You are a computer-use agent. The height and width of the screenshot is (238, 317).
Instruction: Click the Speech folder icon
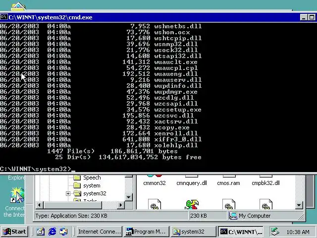pos(77,178)
